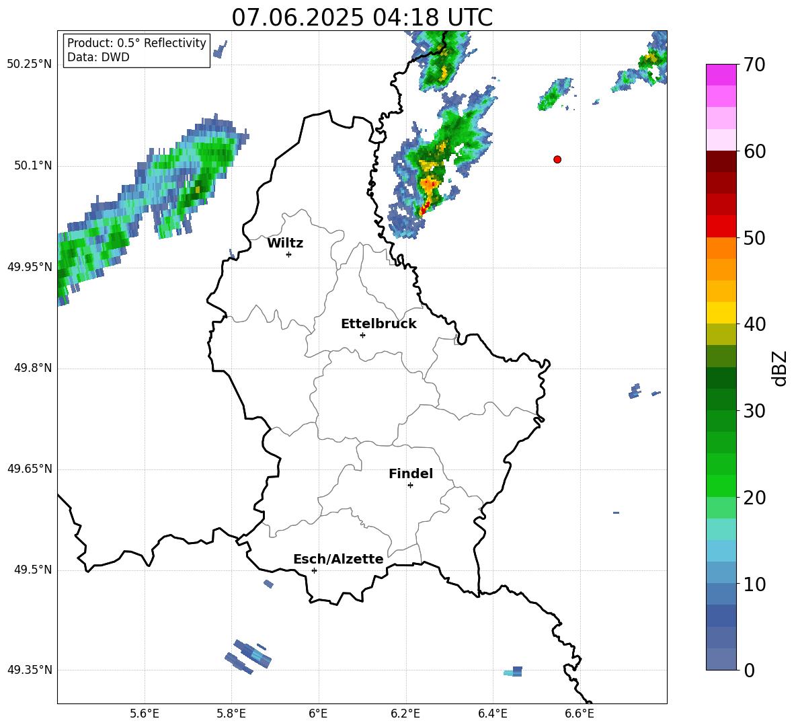This screenshot has width=796, height=727.
Task: Click the 6.4°E longitude label
Action: (x=492, y=714)
